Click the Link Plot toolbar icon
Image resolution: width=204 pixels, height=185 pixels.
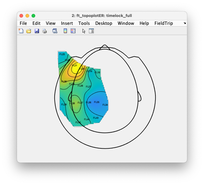[55, 31]
